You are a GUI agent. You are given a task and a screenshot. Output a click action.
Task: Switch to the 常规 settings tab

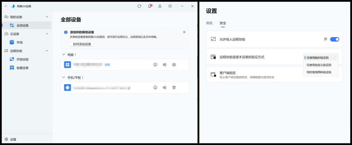[209, 23]
